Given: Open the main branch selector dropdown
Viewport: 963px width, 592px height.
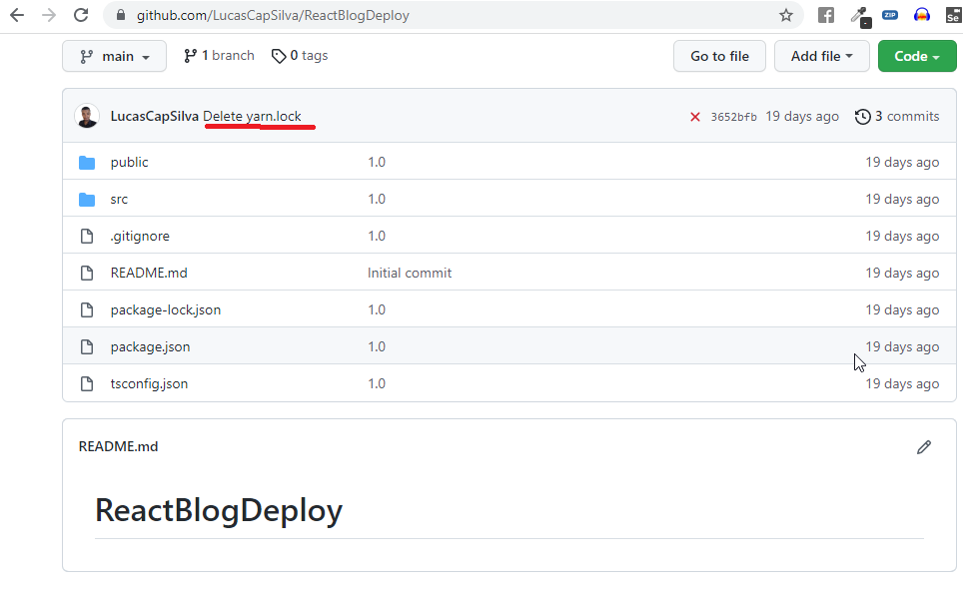Looking at the screenshot, I should [x=114, y=57].
